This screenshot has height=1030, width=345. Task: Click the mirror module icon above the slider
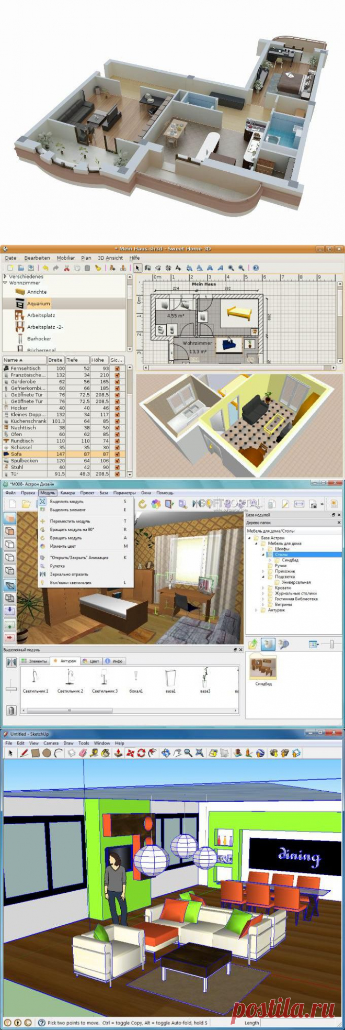click(x=11, y=662)
